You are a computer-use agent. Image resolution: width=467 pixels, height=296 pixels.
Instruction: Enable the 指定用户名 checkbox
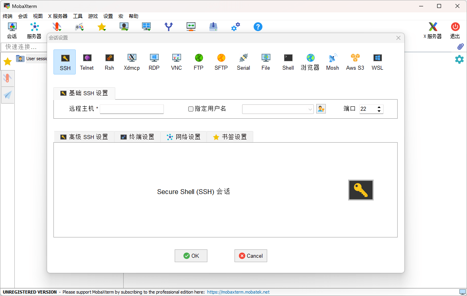[191, 109]
